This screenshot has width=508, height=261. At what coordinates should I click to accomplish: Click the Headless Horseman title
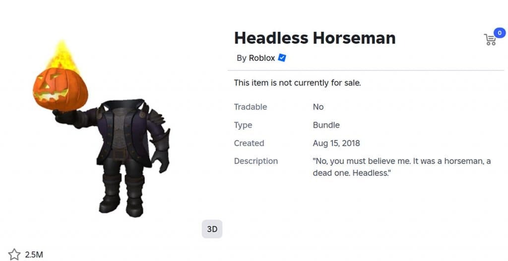(x=315, y=38)
